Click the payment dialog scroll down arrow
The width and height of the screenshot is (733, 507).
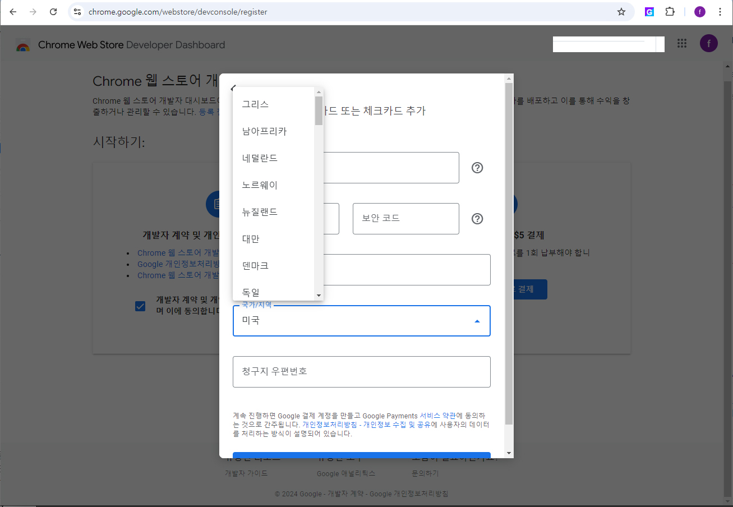[509, 453]
